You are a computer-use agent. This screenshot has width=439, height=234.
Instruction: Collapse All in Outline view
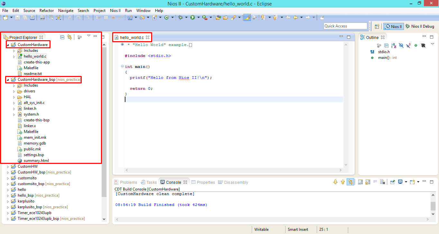pyautogui.click(x=386, y=45)
